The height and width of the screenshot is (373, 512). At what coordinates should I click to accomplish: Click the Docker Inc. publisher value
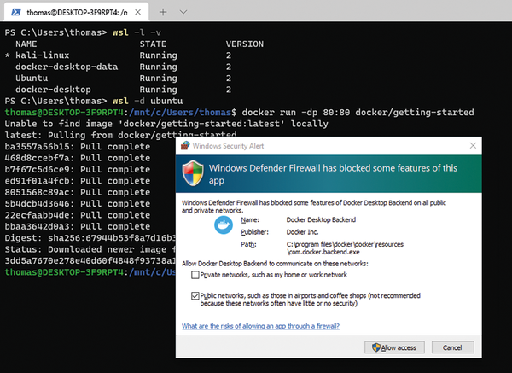click(302, 232)
